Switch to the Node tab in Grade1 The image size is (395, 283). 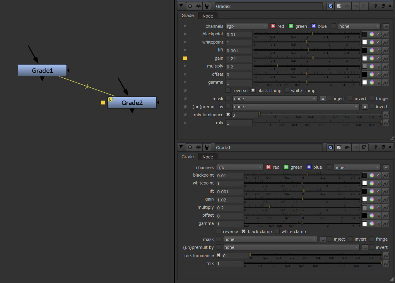(208, 157)
